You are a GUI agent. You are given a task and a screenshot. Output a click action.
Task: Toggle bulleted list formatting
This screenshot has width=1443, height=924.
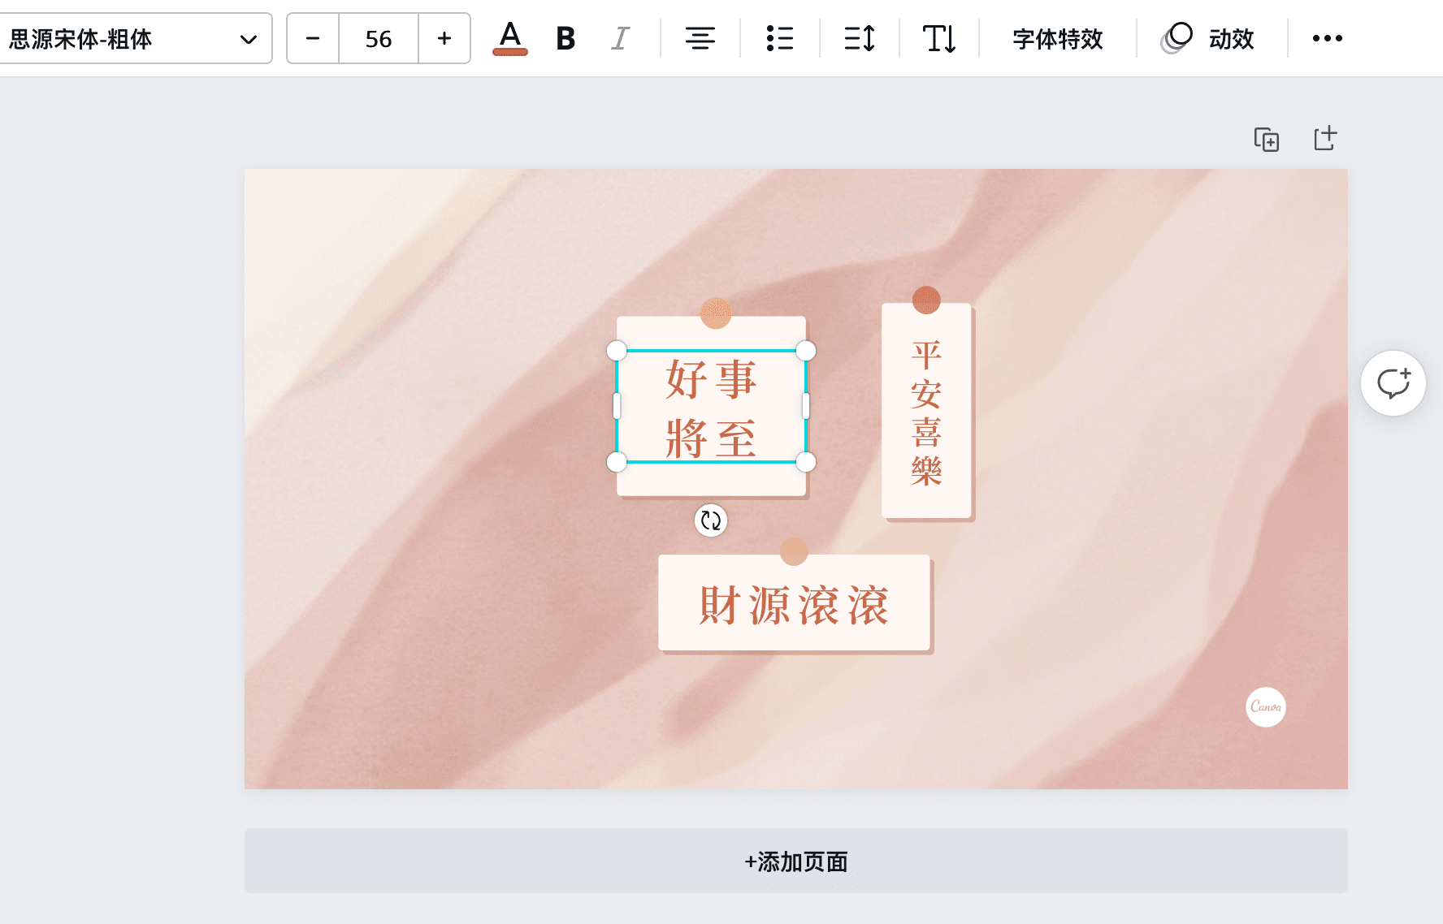tap(780, 38)
